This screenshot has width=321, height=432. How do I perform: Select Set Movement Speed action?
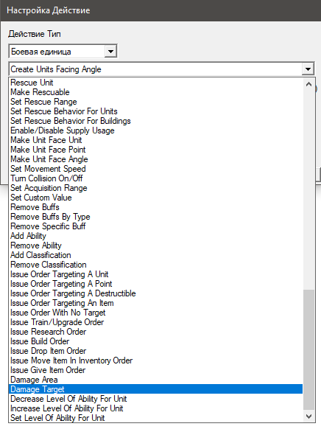point(155,169)
